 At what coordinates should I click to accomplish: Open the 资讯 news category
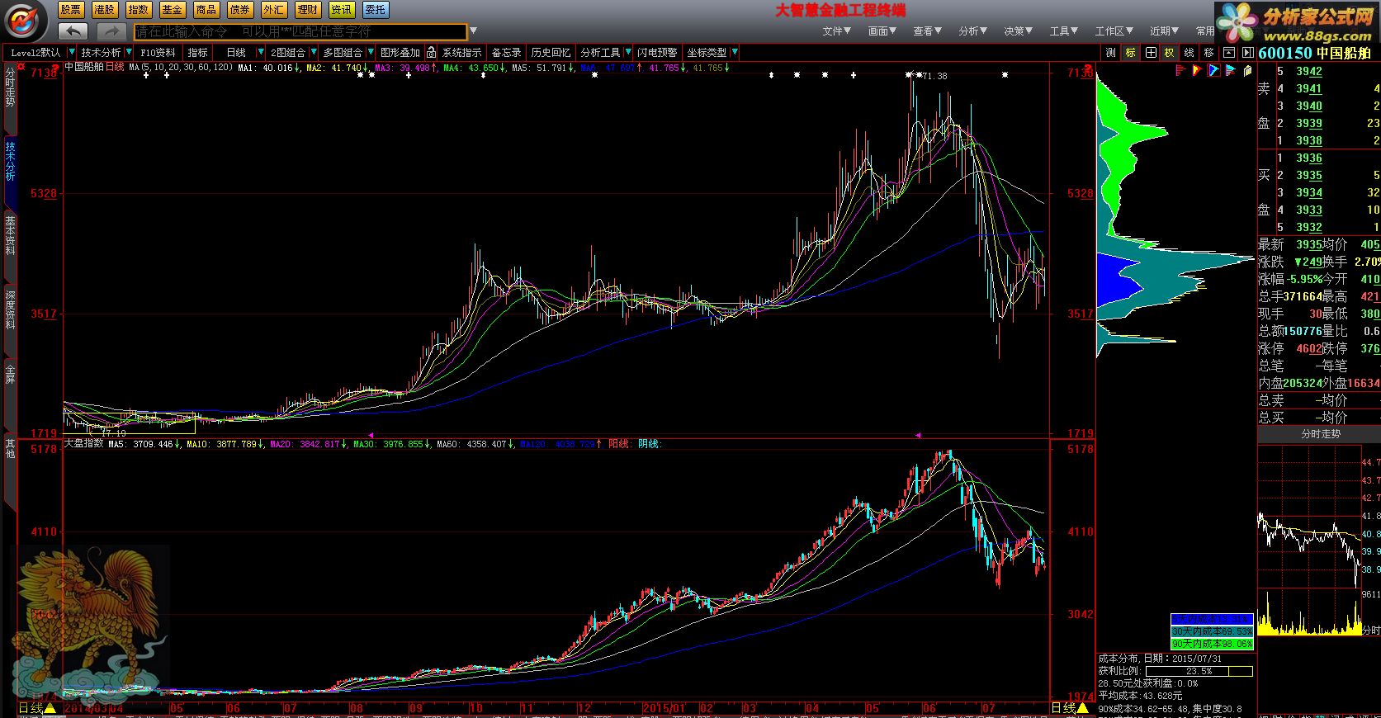[x=342, y=10]
